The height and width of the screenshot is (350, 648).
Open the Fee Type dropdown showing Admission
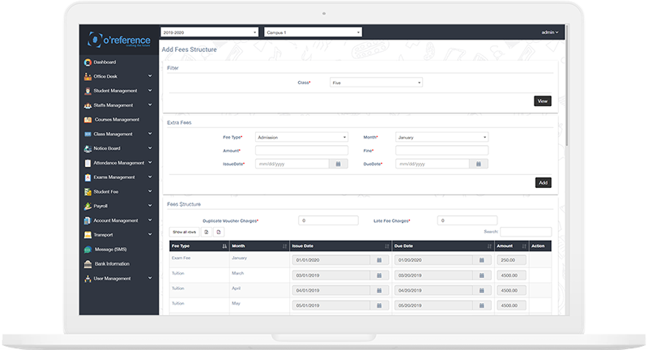click(x=301, y=138)
